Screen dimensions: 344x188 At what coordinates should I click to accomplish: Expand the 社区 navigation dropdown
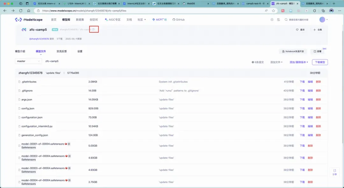tap(142, 20)
